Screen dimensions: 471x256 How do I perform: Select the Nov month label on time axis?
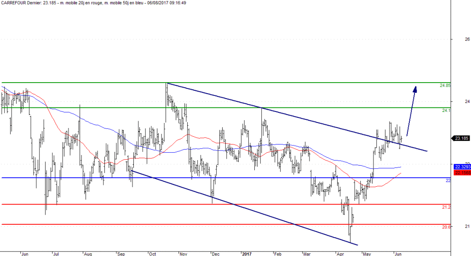pyautogui.click(x=183, y=254)
